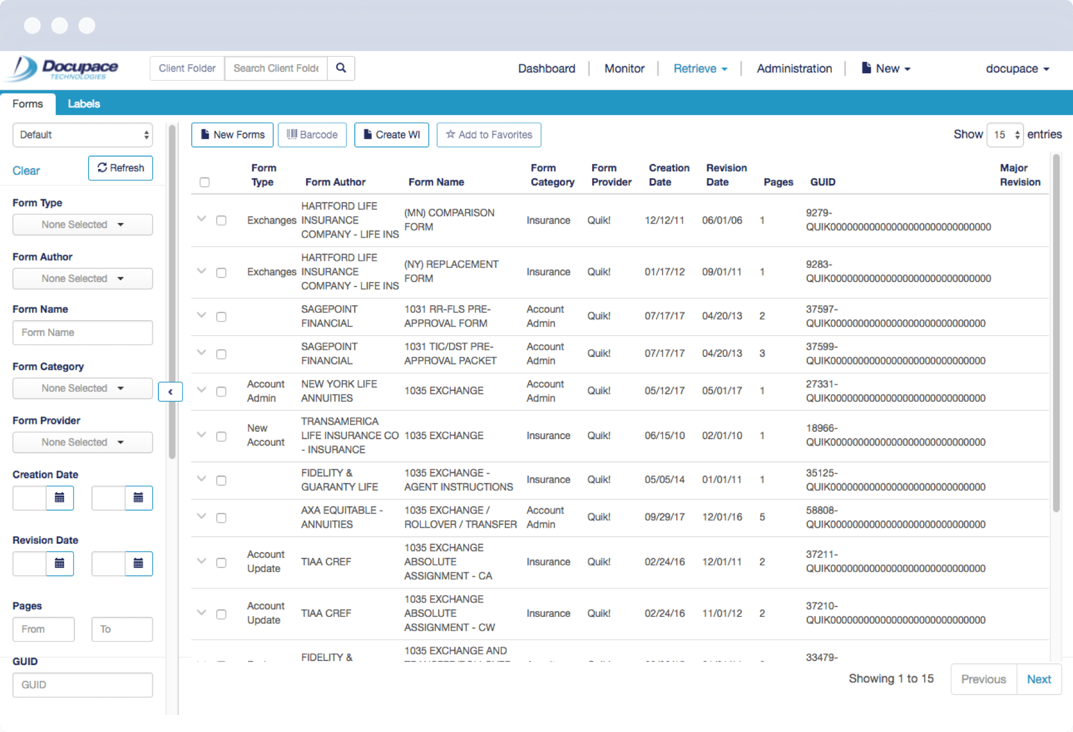Check the TRANSAMERICA LIFE INSURANCE row checkbox
Viewport: 1073px width, 732px height.
tap(221, 436)
